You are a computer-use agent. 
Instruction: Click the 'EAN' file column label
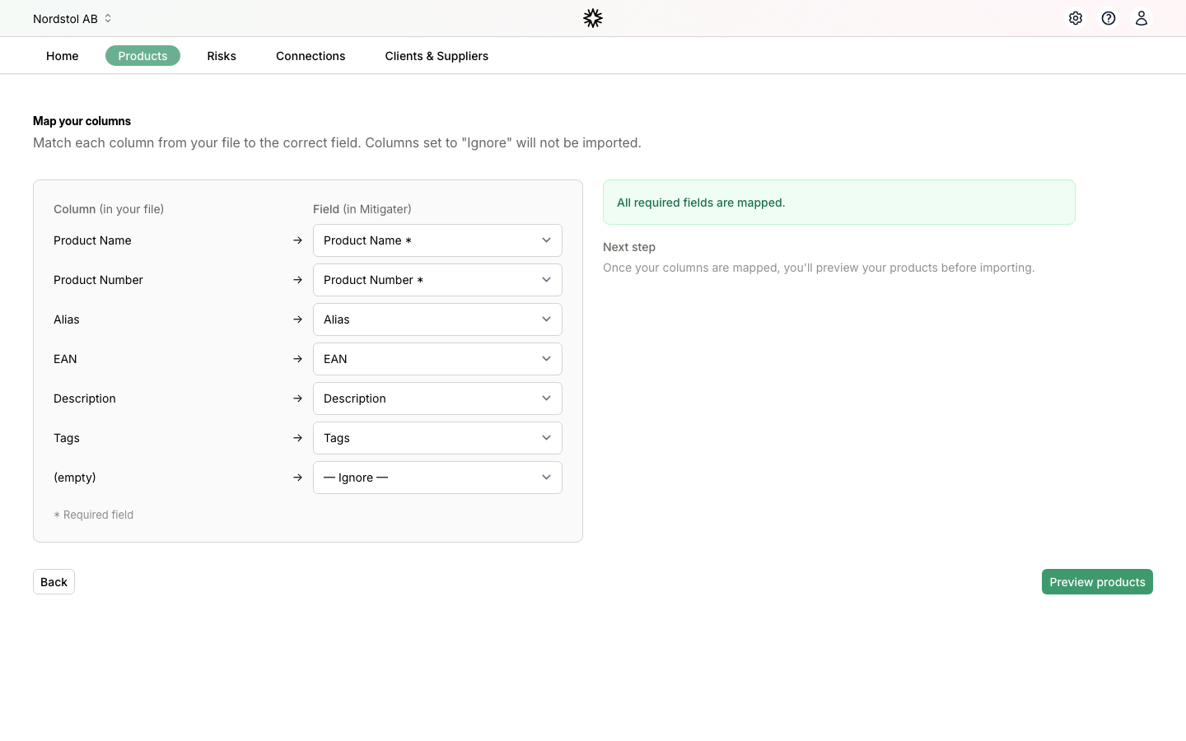[x=65, y=359]
